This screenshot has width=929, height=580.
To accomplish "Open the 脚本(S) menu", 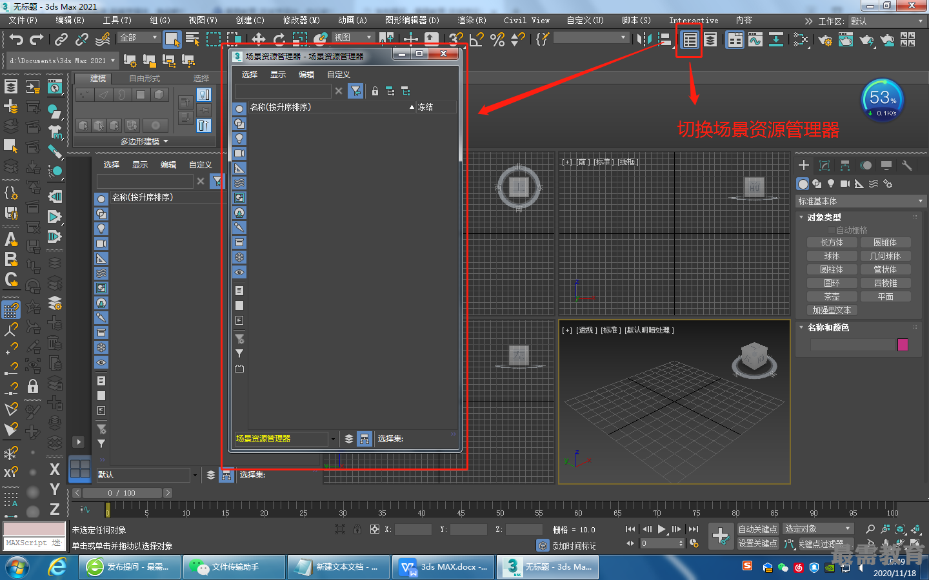I will point(636,21).
